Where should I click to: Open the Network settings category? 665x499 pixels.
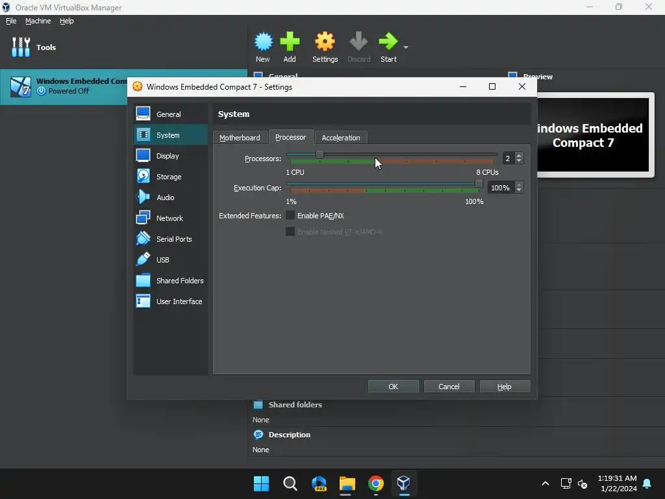click(171, 218)
